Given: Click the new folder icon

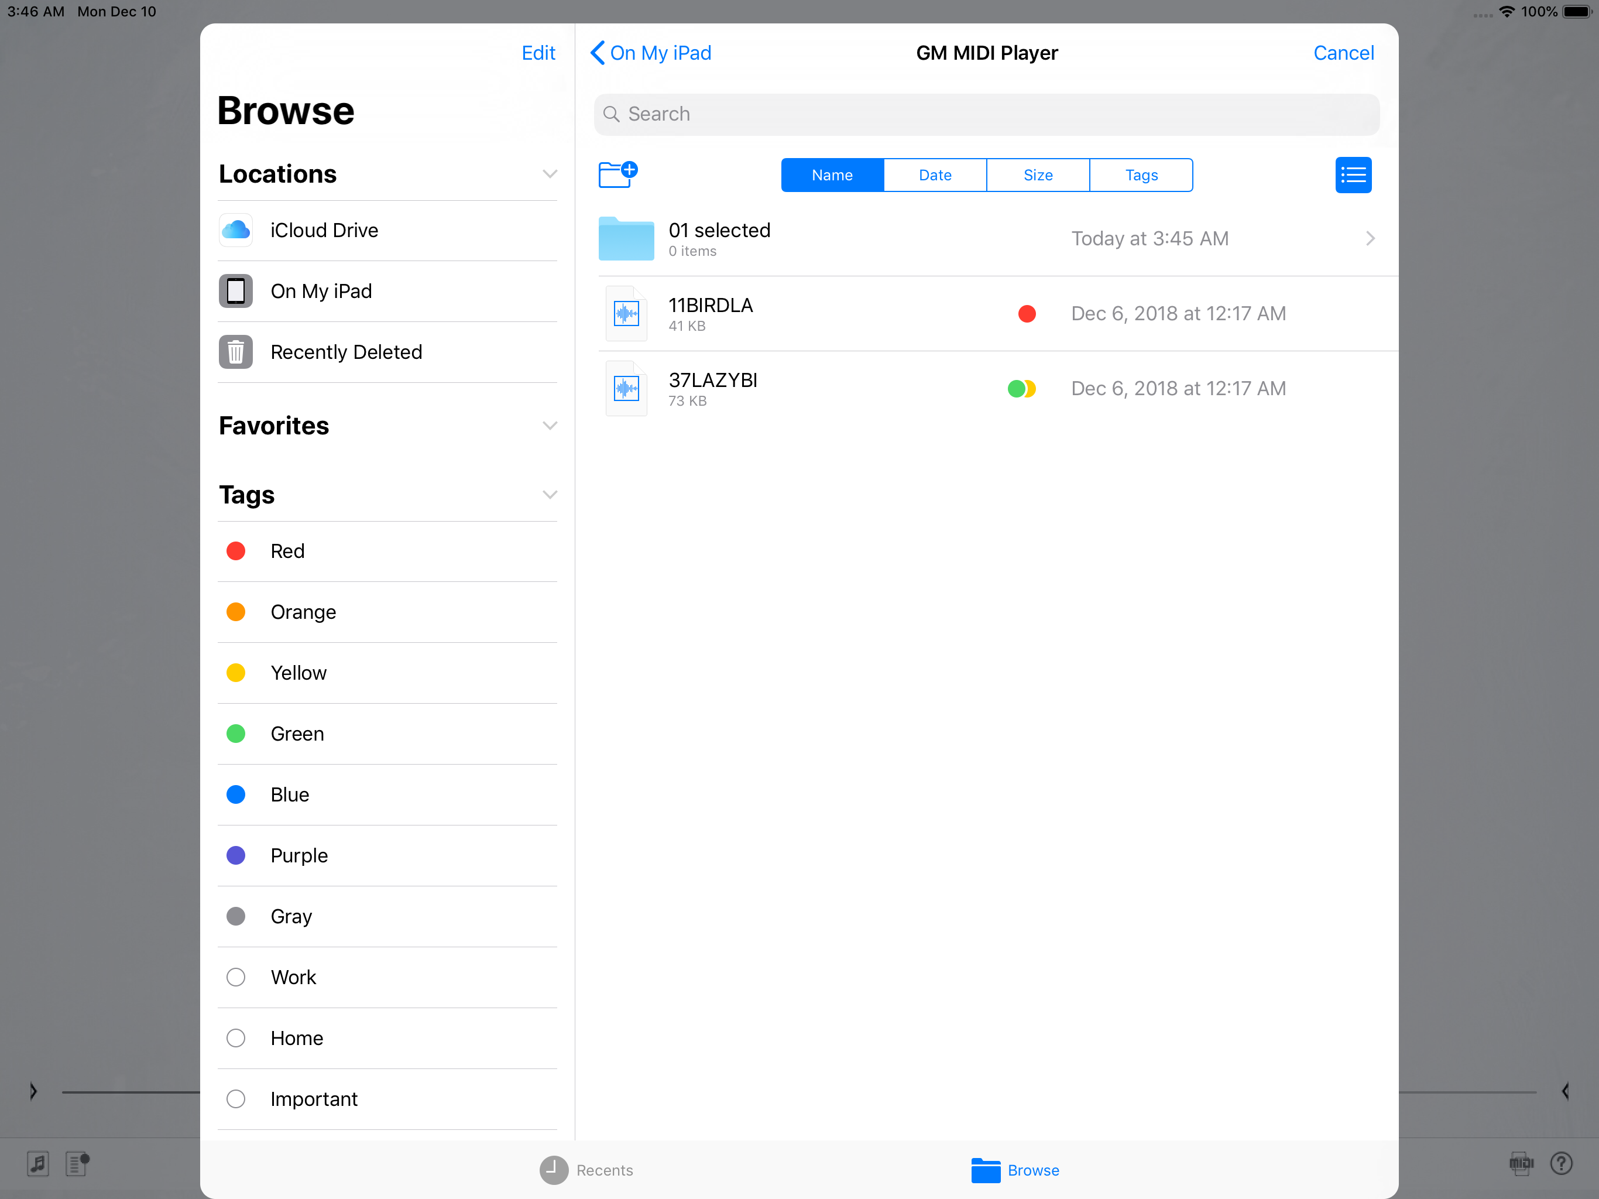Looking at the screenshot, I should (617, 174).
